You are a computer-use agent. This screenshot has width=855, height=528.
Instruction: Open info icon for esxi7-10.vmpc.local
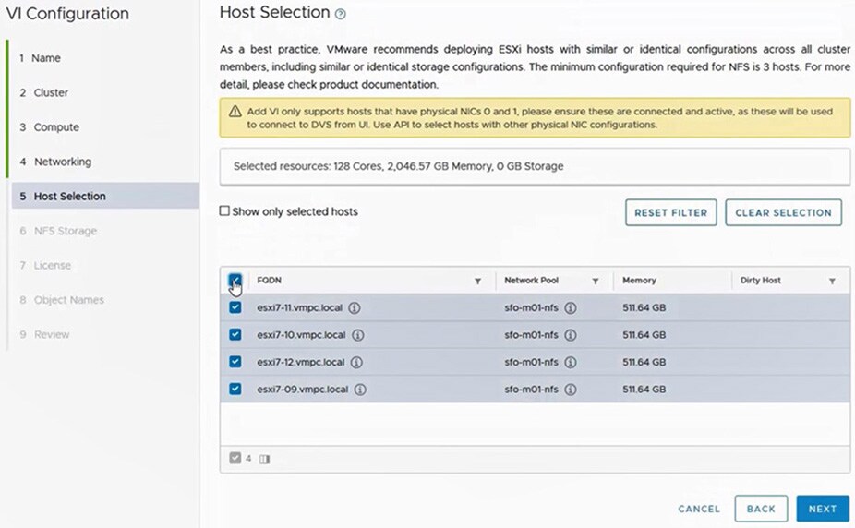(358, 335)
